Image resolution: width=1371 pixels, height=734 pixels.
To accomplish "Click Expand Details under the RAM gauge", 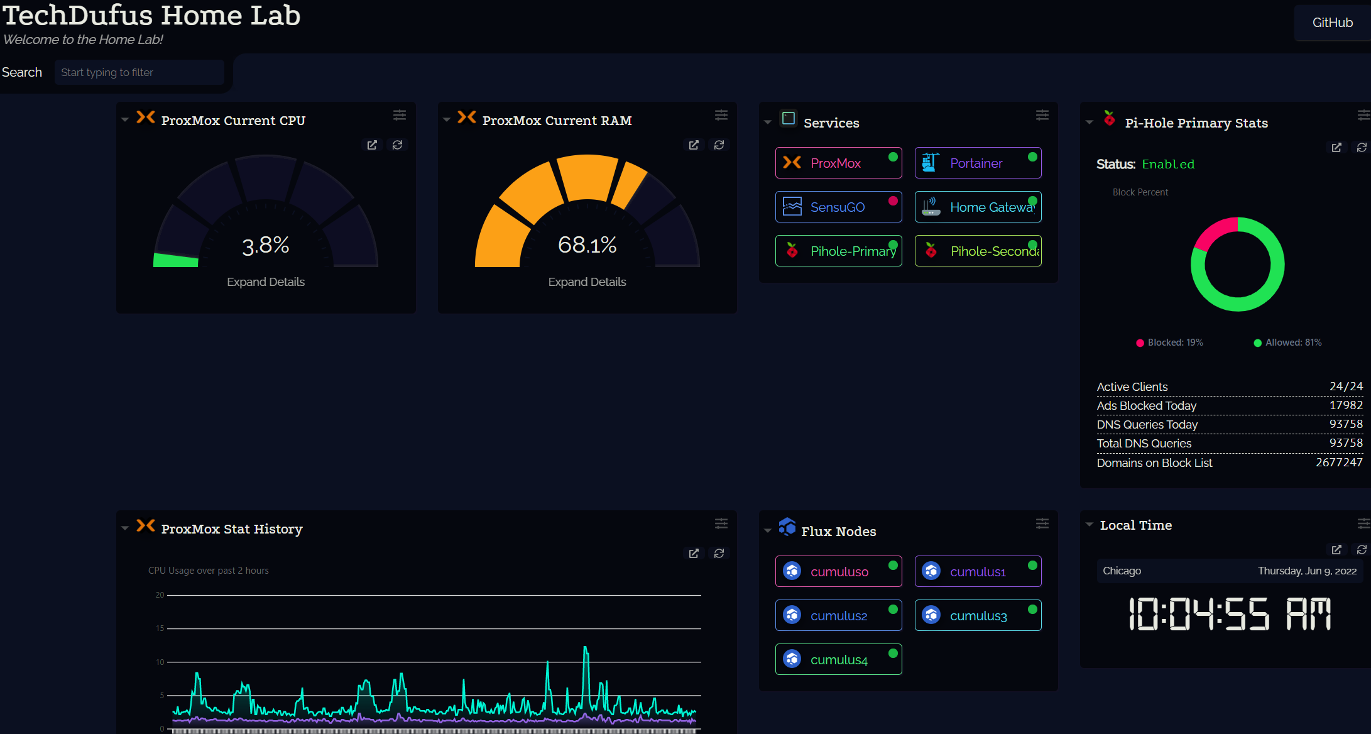I will point(587,282).
